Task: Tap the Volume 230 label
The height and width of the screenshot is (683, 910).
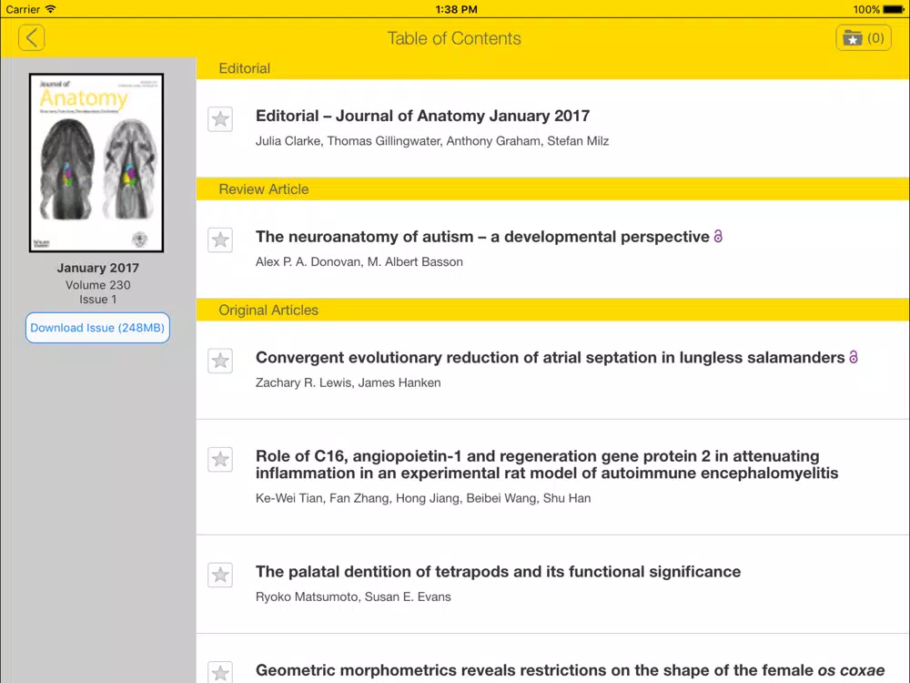Action: (97, 285)
